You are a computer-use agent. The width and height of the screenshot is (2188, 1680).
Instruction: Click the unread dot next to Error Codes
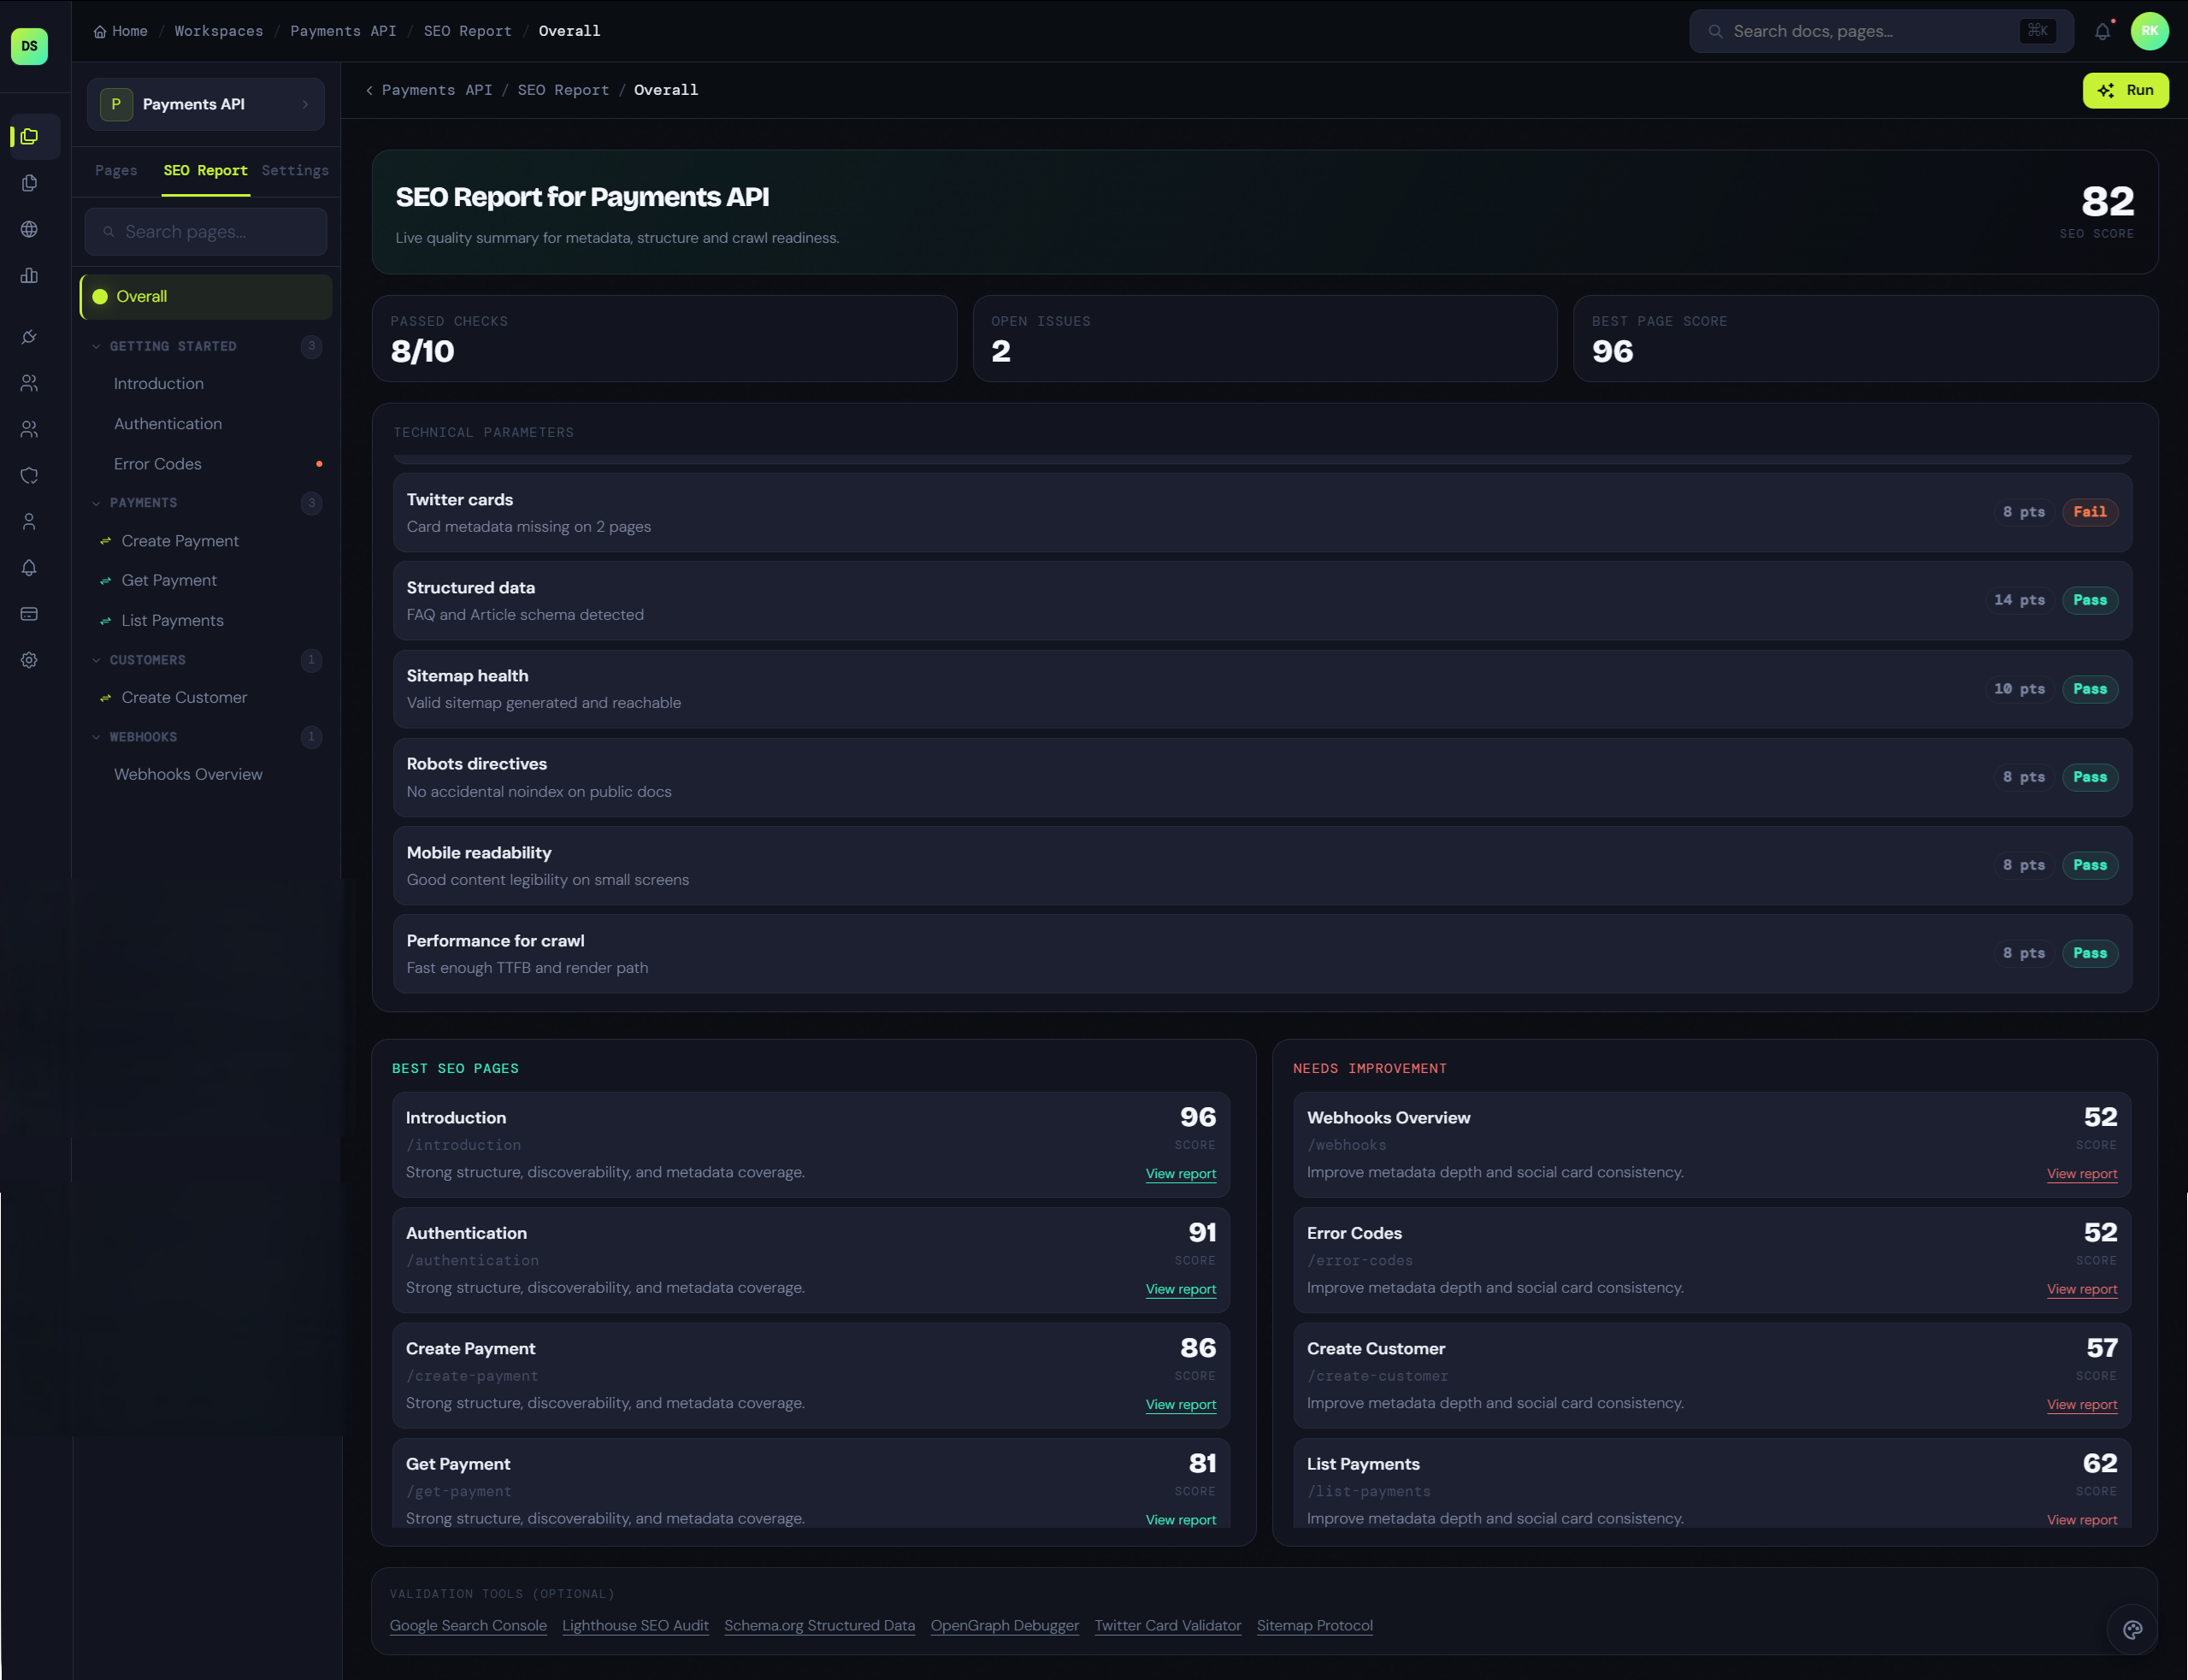319,463
